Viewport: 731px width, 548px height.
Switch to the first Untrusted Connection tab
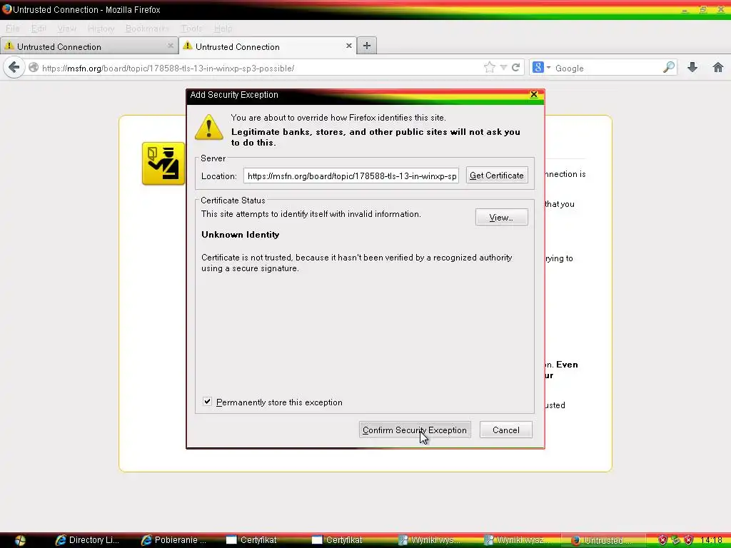[89, 46]
